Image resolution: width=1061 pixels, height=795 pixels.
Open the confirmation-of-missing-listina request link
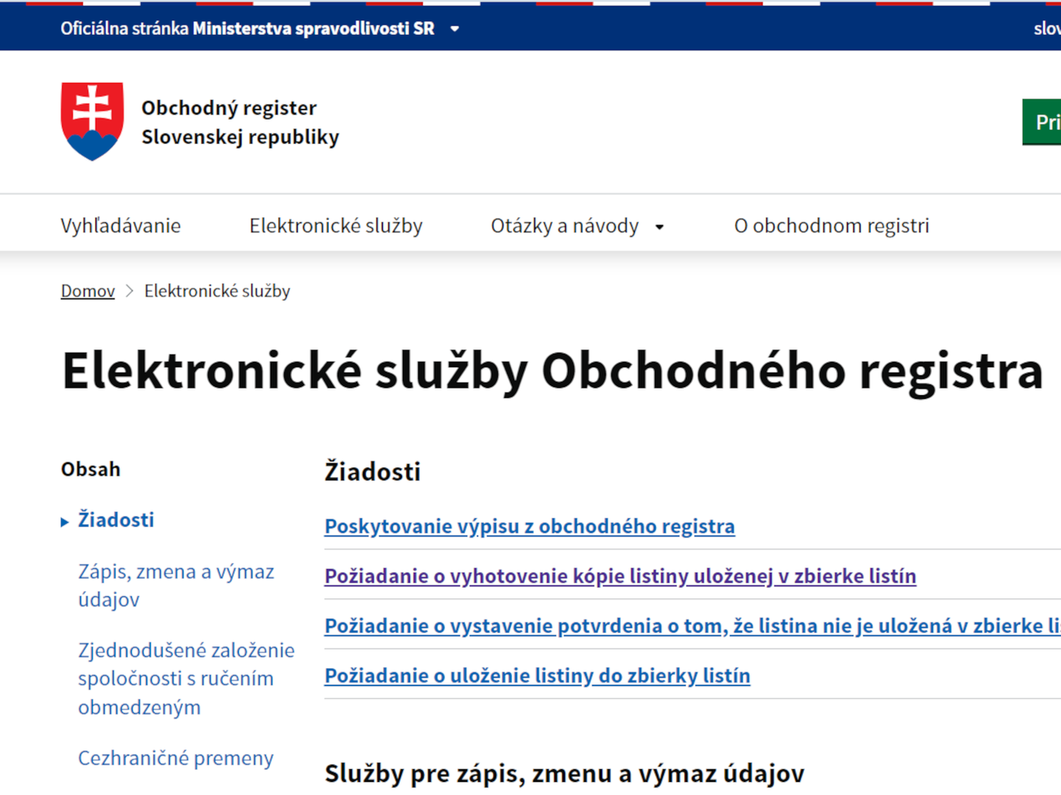tap(690, 625)
